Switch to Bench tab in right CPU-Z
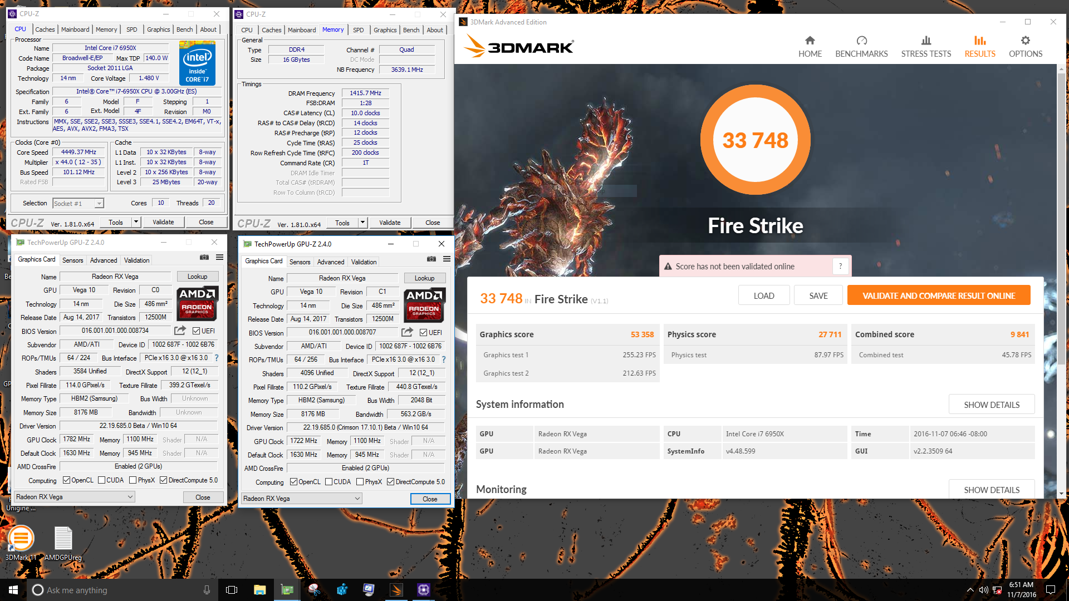The image size is (1069, 601). point(411,29)
